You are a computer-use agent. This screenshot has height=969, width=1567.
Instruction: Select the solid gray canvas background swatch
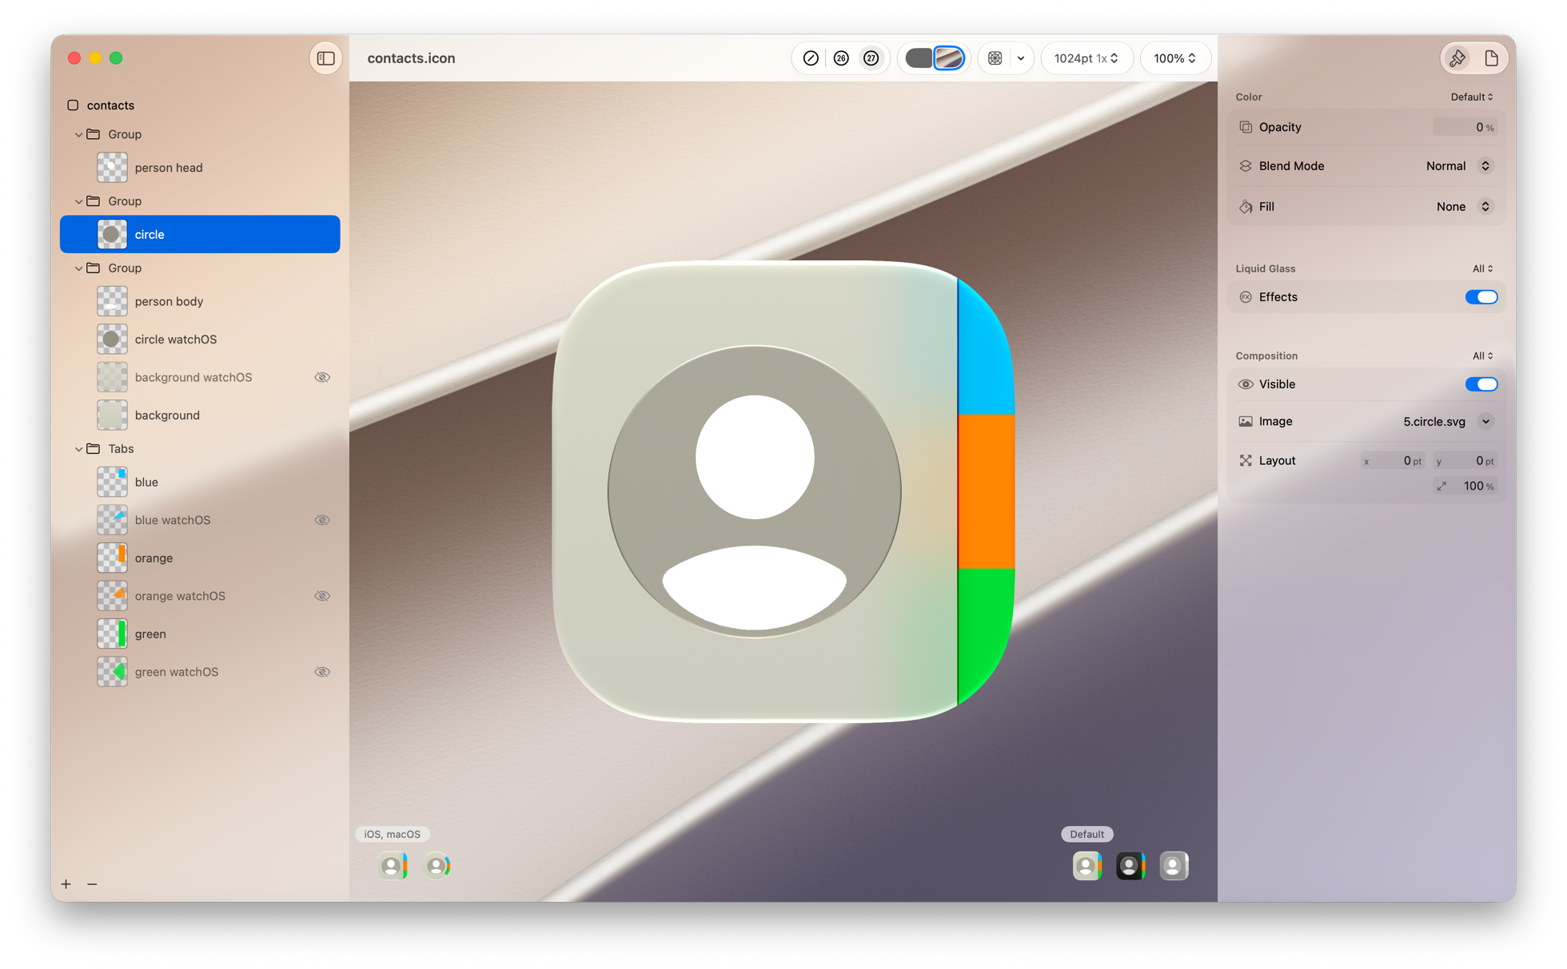pos(919,58)
